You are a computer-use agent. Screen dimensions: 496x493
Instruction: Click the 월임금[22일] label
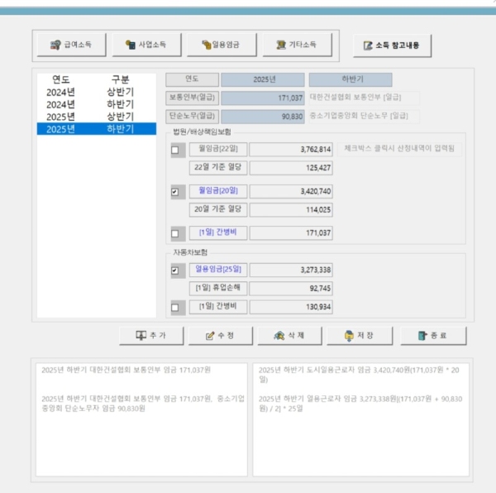[218, 149]
